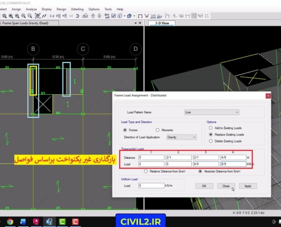This screenshot has height=227, width=281.
Task: Click the third Load field showing 8/9
Action: click(x=206, y=164)
